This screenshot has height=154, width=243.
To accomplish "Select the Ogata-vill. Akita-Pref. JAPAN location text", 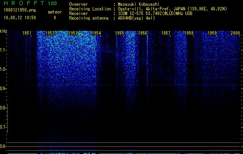I will coord(172,9).
